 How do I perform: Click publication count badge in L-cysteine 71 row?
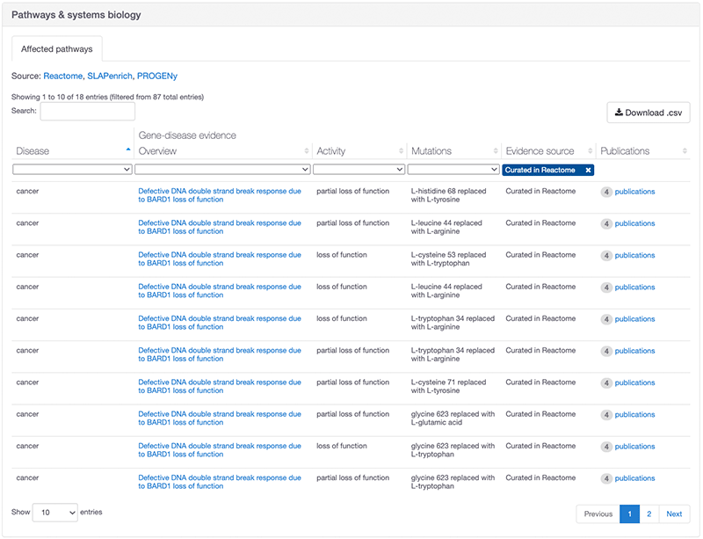point(606,383)
